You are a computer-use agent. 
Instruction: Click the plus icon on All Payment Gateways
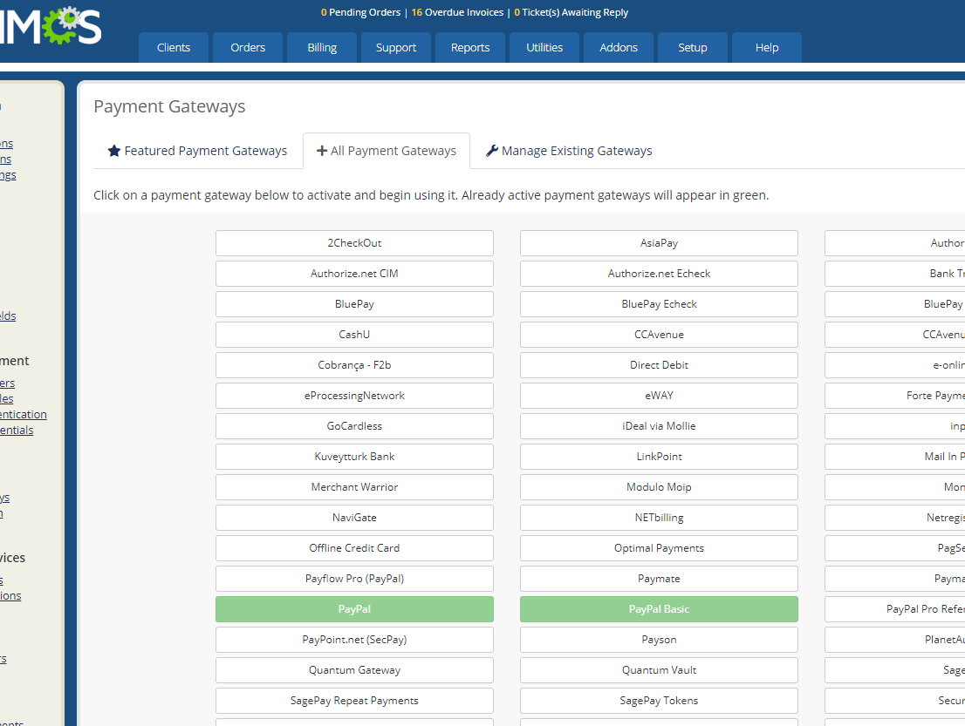[322, 151]
